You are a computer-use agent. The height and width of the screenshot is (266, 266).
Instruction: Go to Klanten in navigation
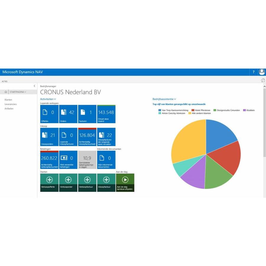click(x=8, y=100)
